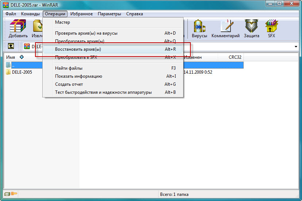This screenshot has width=302, height=201.
Task: Click the SFX archive toolbar icon
Action: pos(271,28)
